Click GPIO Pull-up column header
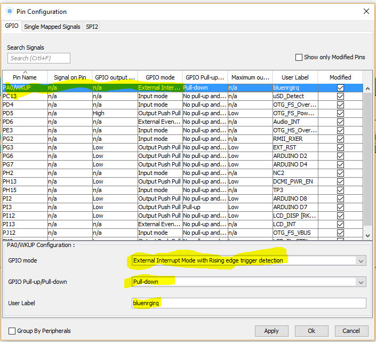Screen dimensions: 376x342 (205, 77)
